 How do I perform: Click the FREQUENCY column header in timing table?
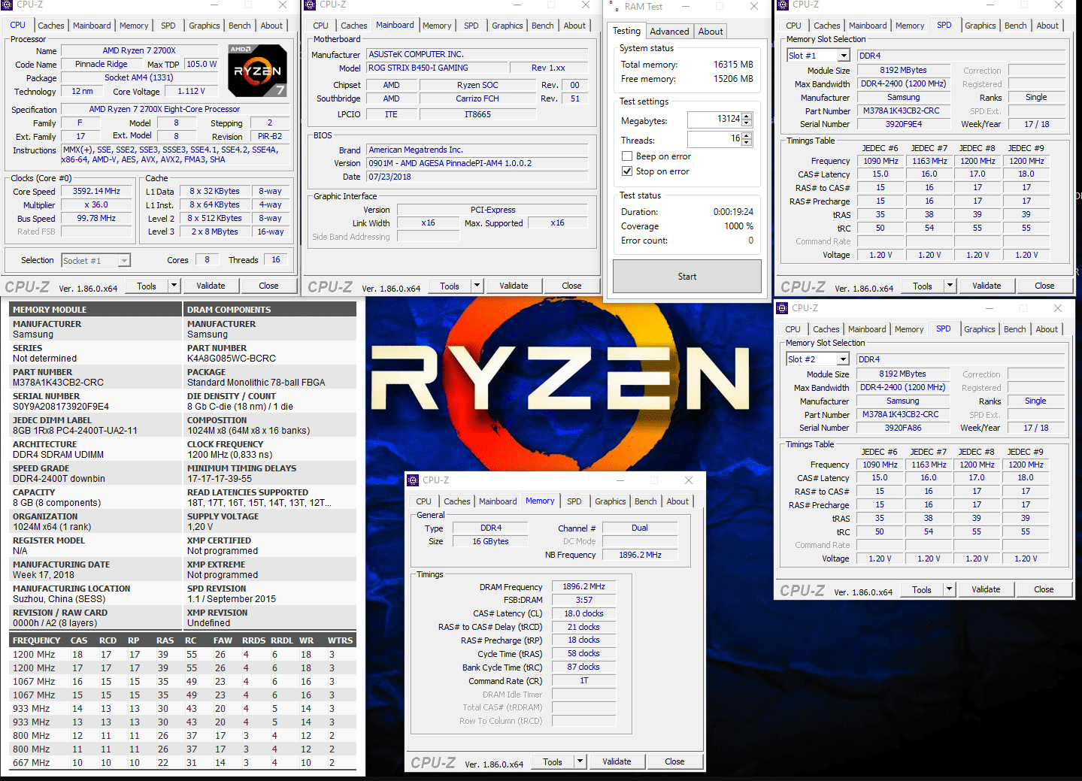click(x=36, y=640)
